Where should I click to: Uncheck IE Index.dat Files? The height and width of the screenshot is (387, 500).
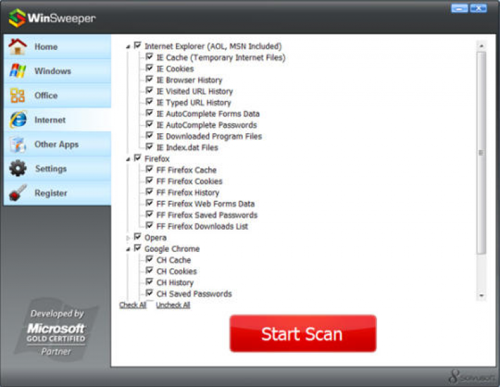coord(149,147)
